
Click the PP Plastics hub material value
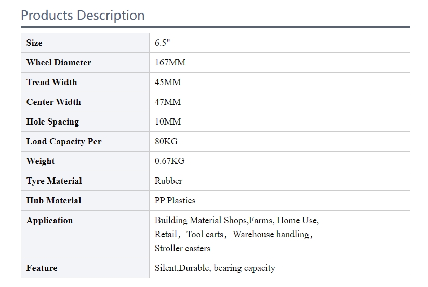tap(175, 200)
